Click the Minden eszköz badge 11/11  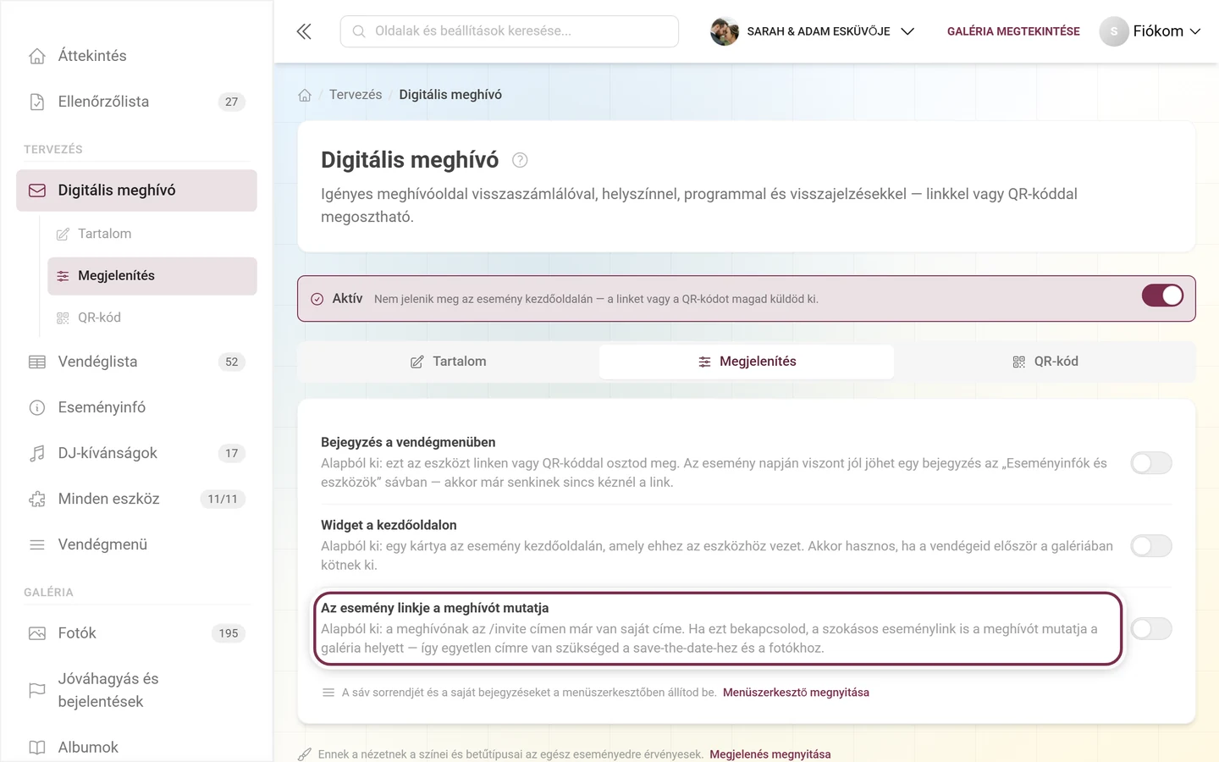(x=223, y=499)
